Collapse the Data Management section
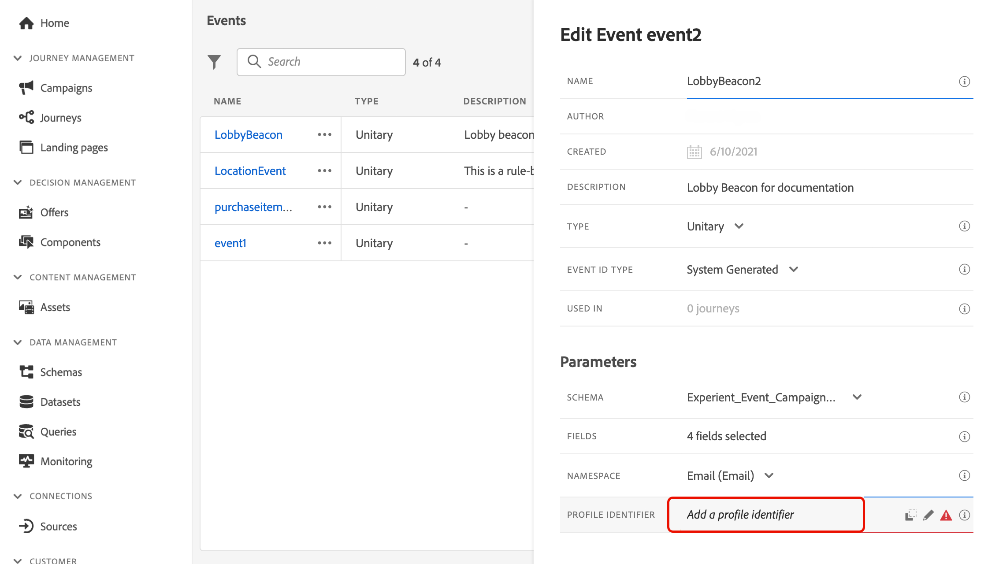 tap(18, 342)
